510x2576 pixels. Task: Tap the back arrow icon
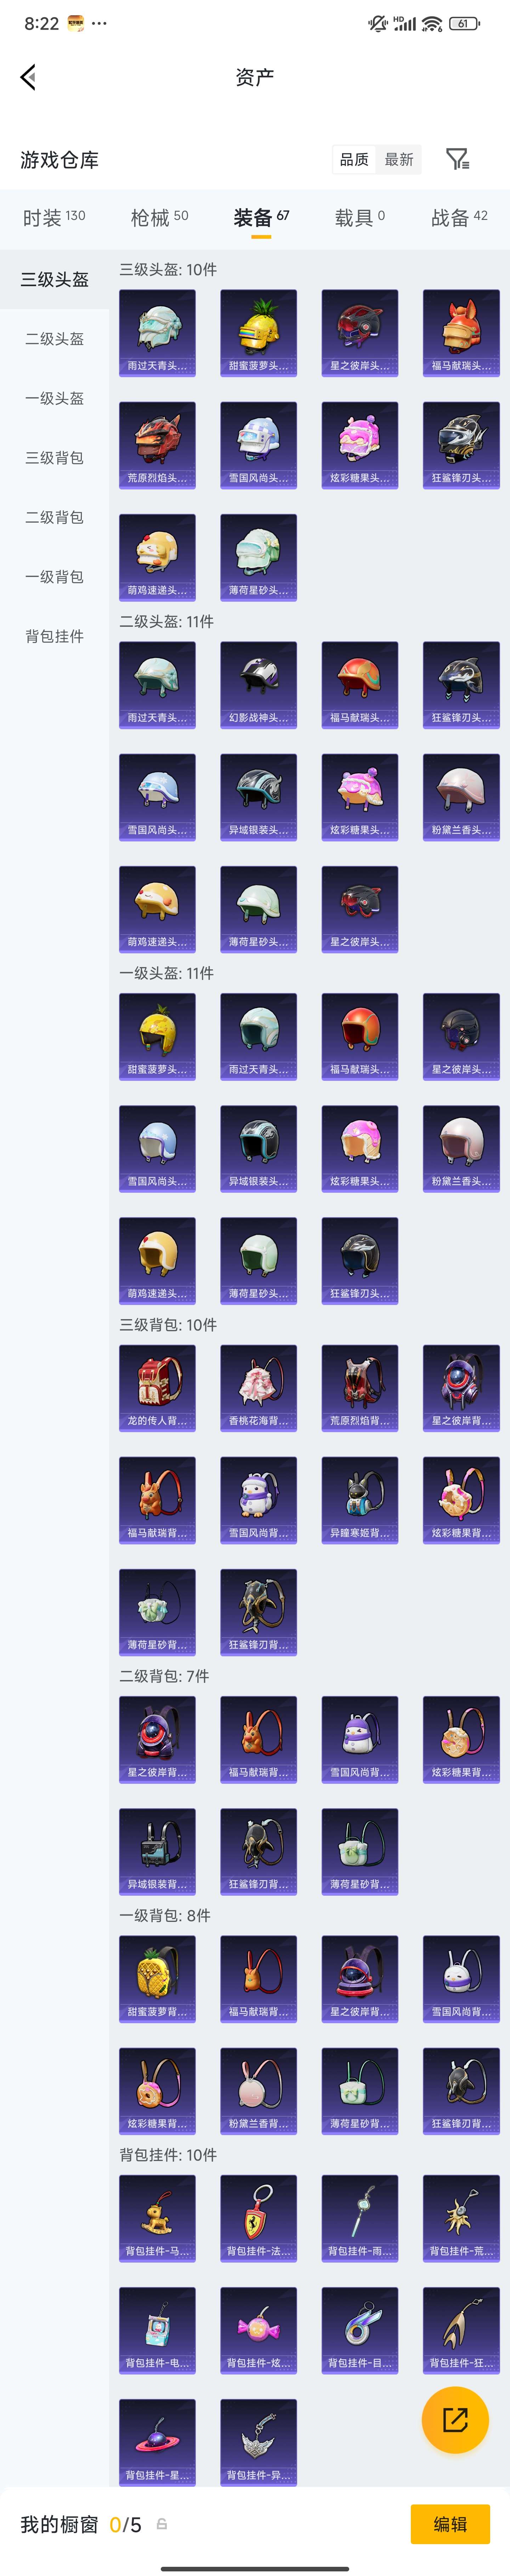point(28,77)
